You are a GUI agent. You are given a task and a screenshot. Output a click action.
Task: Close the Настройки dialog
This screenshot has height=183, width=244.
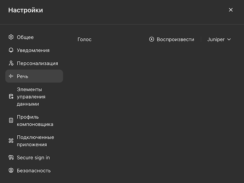pyautogui.click(x=231, y=10)
